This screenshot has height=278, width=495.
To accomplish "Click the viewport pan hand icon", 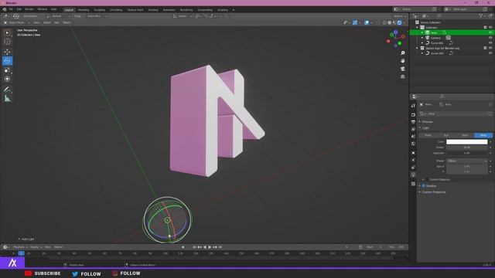I will click(402, 61).
